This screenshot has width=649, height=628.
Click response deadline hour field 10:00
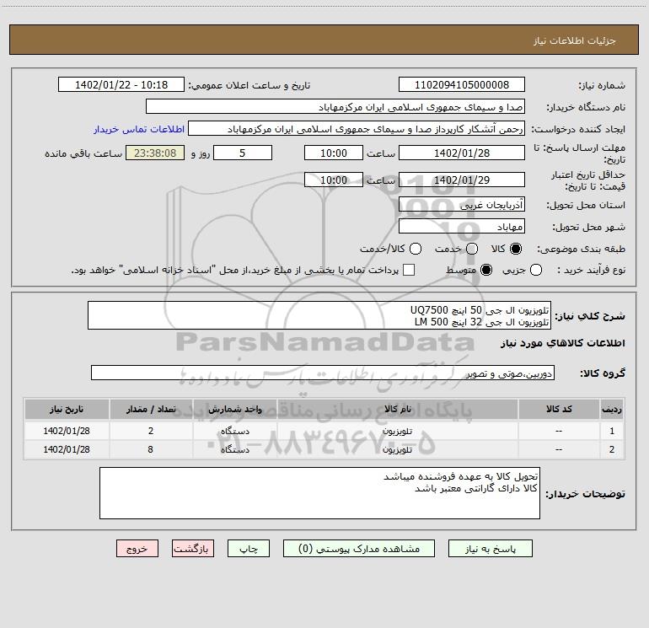point(334,153)
